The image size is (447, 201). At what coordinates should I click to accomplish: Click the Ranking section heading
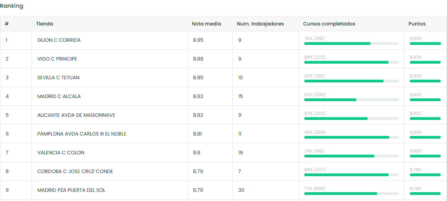12,6
